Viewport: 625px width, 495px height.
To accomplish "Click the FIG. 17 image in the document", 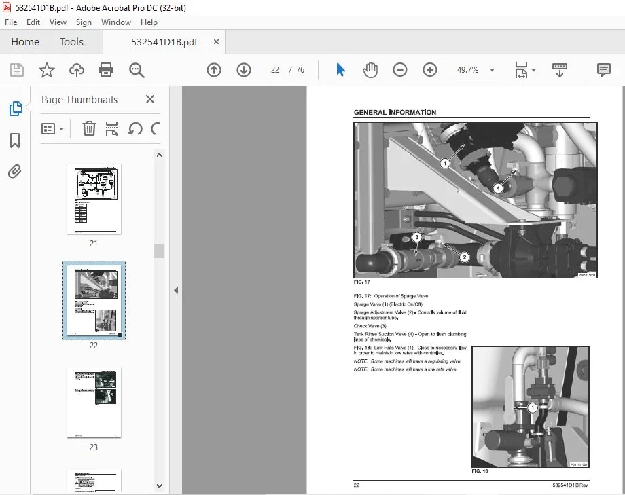I will (476, 200).
